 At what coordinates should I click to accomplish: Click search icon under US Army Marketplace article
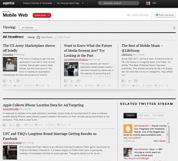click(x=48, y=86)
